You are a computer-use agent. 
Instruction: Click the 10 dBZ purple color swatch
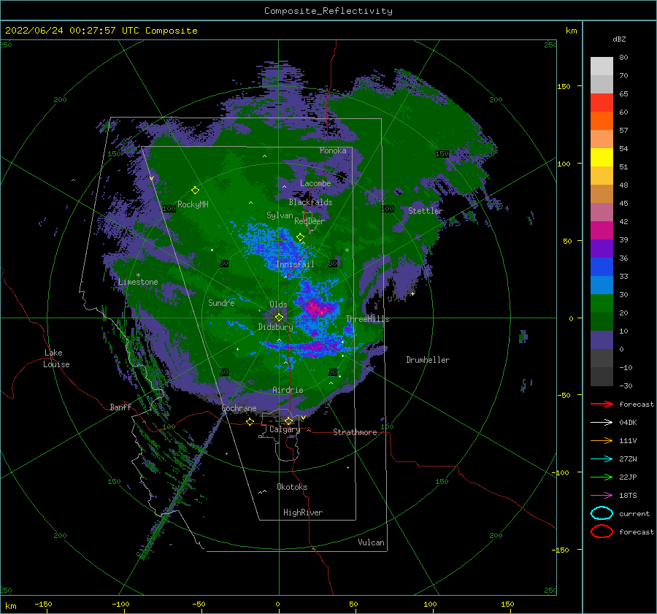click(x=602, y=340)
